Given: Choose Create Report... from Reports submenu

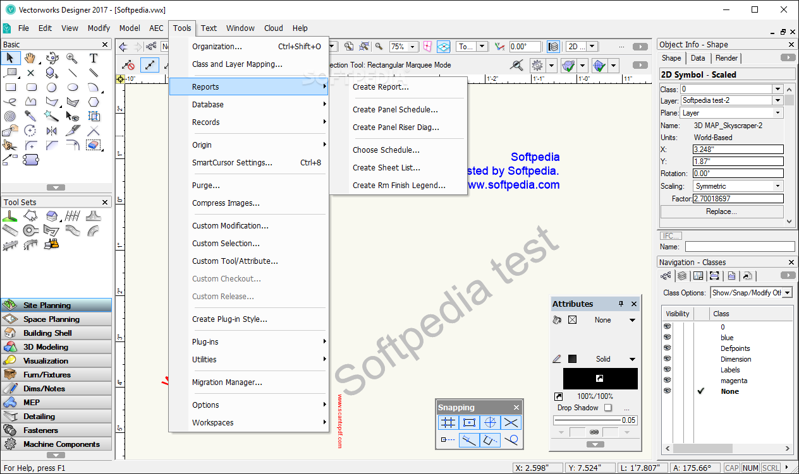Looking at the screenshot, I should coord(381,87).
